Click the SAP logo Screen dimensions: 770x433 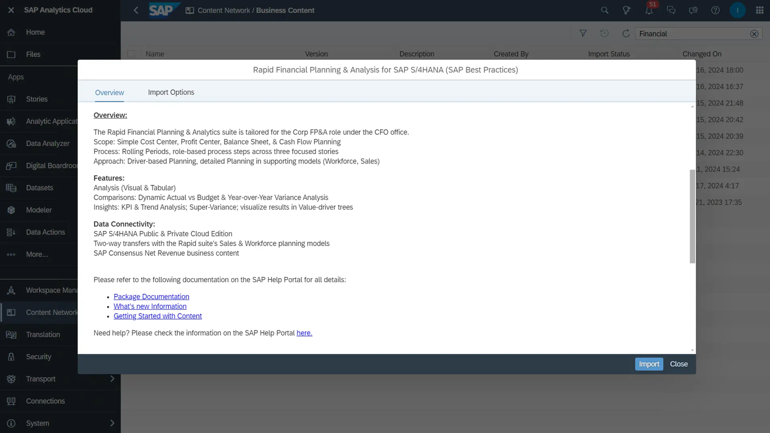coord(165,10)
